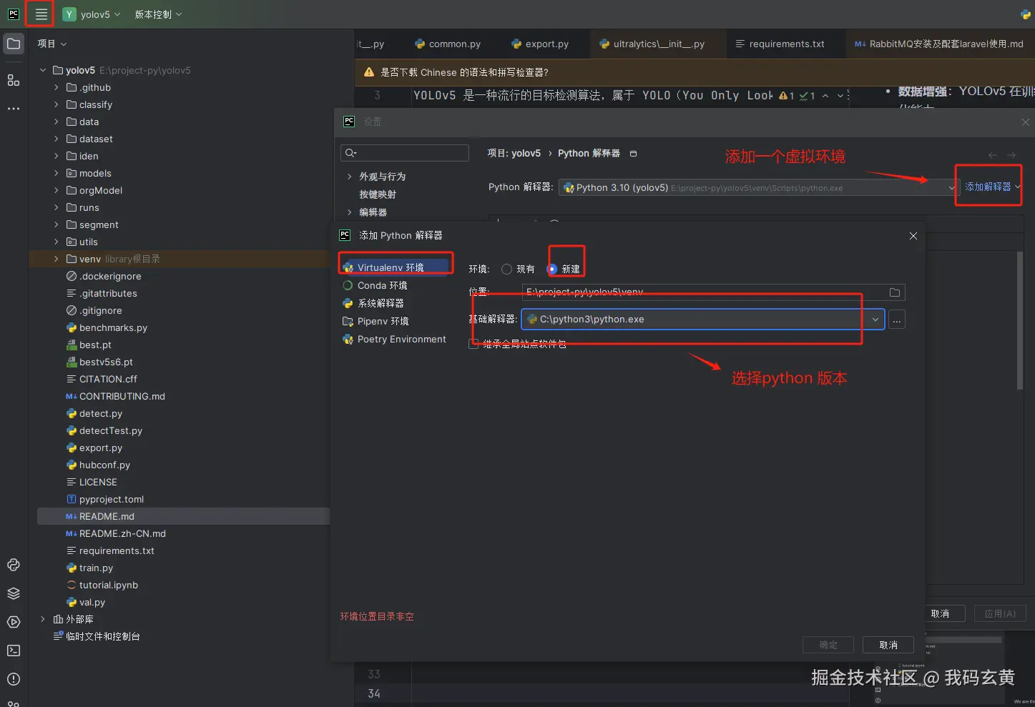Expand the .github folder

point(57,87)
